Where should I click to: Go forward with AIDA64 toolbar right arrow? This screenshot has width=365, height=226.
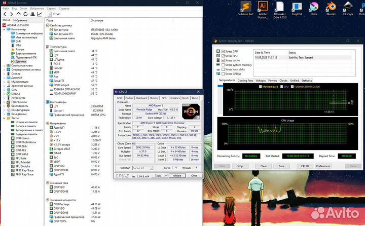click(x=11, y=14)
